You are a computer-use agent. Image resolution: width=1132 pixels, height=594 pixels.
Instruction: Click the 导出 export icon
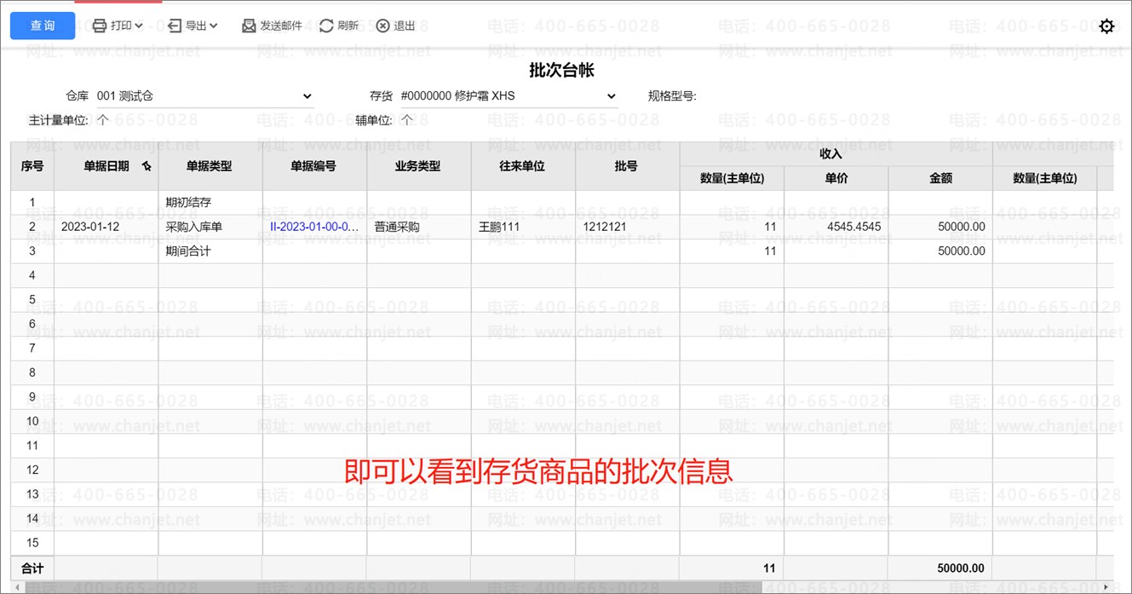point(175,26)
